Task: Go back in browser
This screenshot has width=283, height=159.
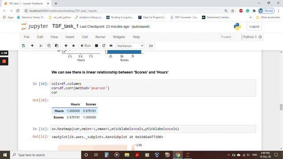Action: pos(5,11)
